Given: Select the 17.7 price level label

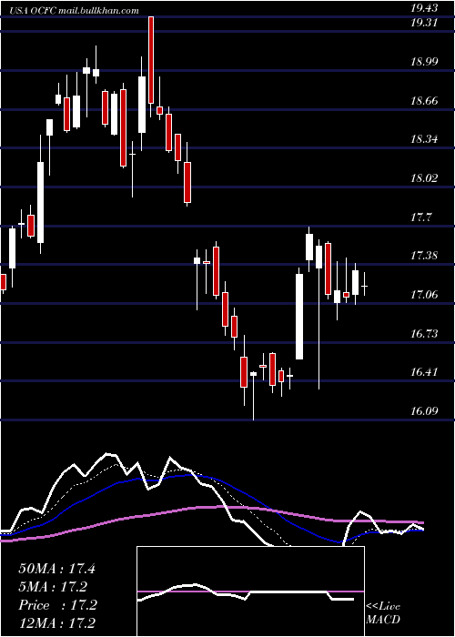Looking at the screenshot, I should [x=420, y=217].
